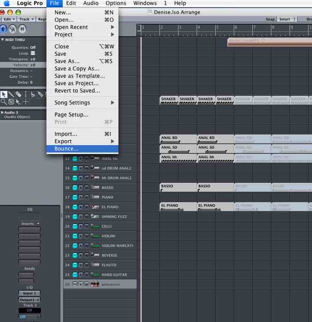Select the Scissors tool in toolbox
The width and height of the screenshot is (312, 322).
(33, 94)
